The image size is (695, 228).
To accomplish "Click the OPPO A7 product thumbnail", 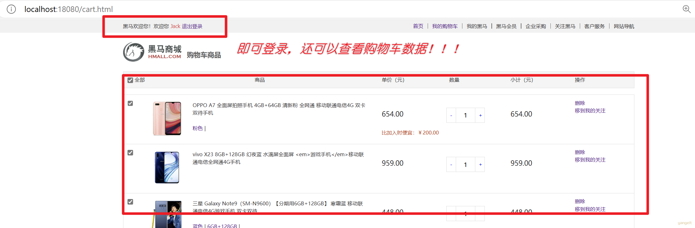I will coord(167,118).
